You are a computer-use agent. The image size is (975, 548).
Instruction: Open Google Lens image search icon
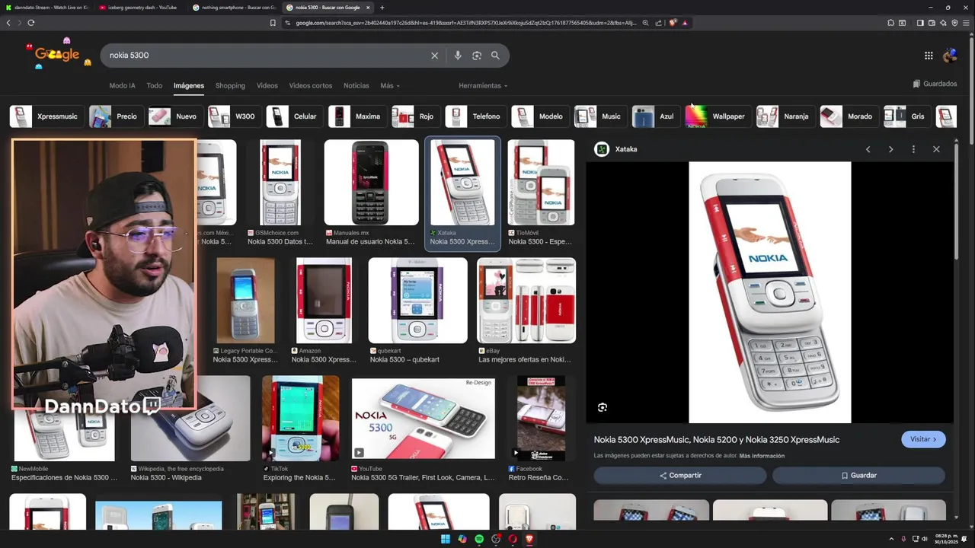(477, 56)
